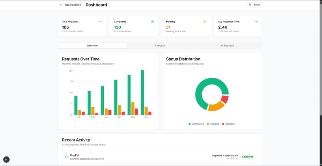
Task: Open the Filter button
Action: 254,5
